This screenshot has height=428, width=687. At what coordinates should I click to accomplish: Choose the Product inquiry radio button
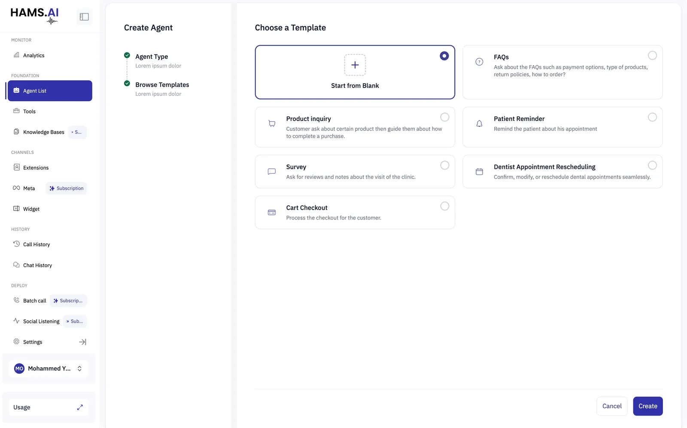pyautogui.click(x=445, y=117)
